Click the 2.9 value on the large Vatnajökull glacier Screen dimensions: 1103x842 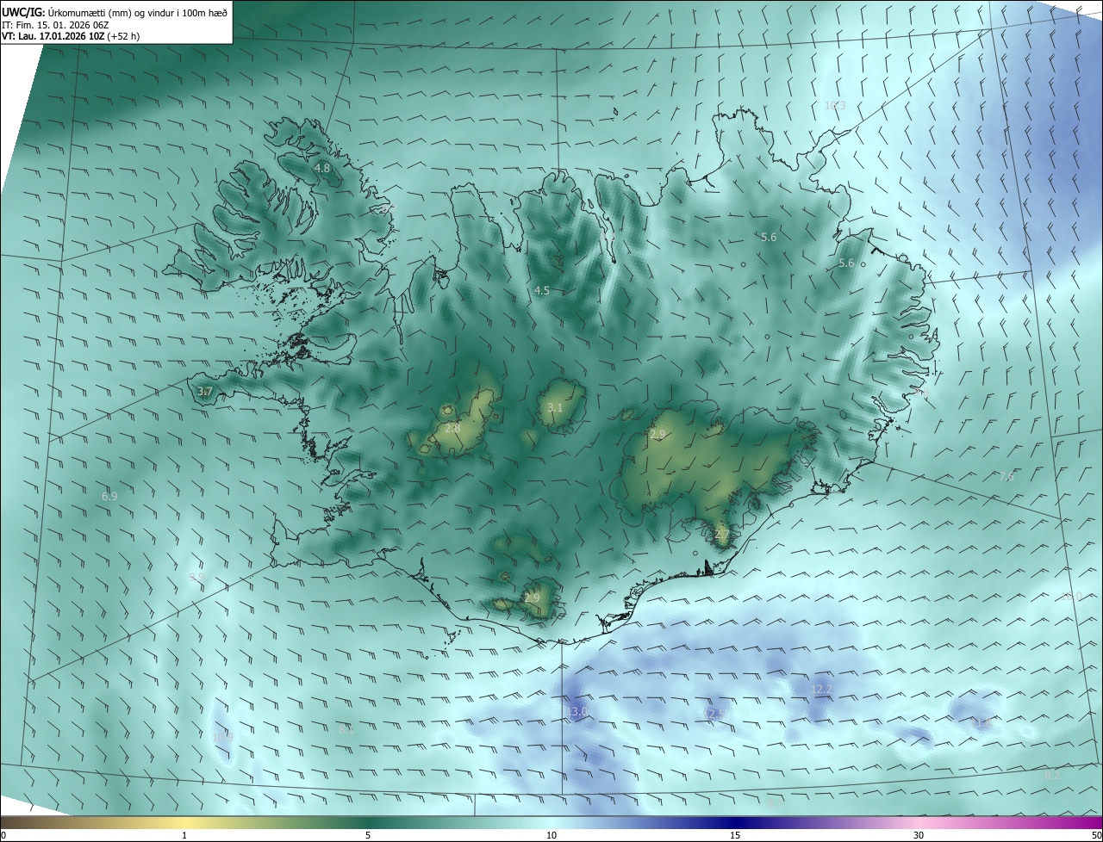658,435
